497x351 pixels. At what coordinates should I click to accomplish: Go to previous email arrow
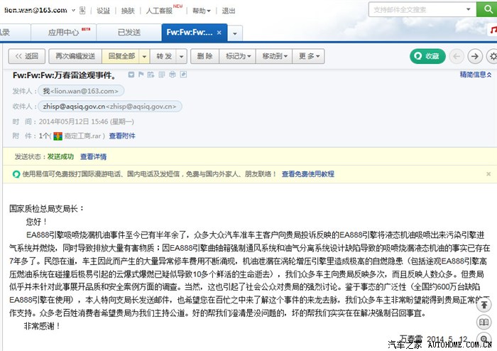(457, 56)
